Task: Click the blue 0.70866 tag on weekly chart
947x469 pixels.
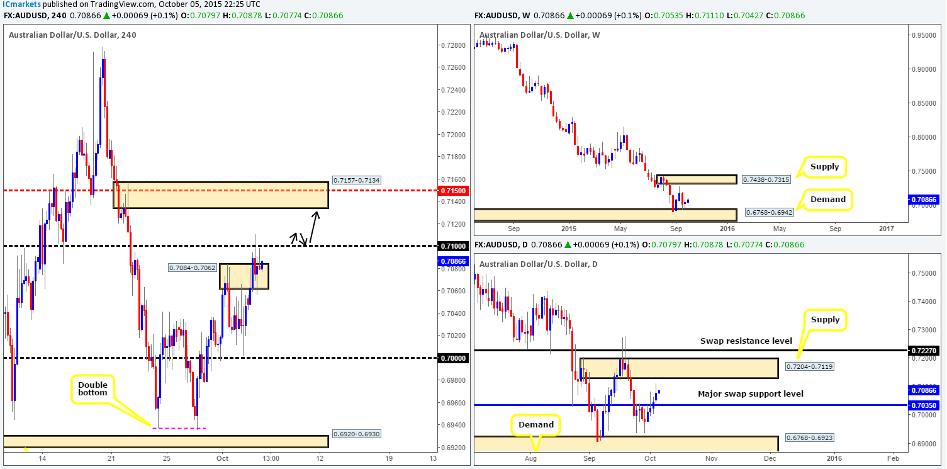Action: coord(924,200)
